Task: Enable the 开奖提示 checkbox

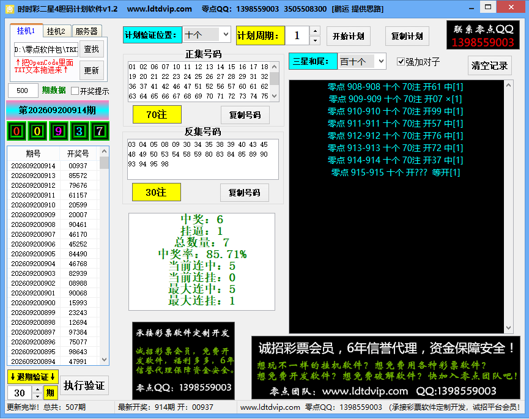Action: (x=75, y=91)
